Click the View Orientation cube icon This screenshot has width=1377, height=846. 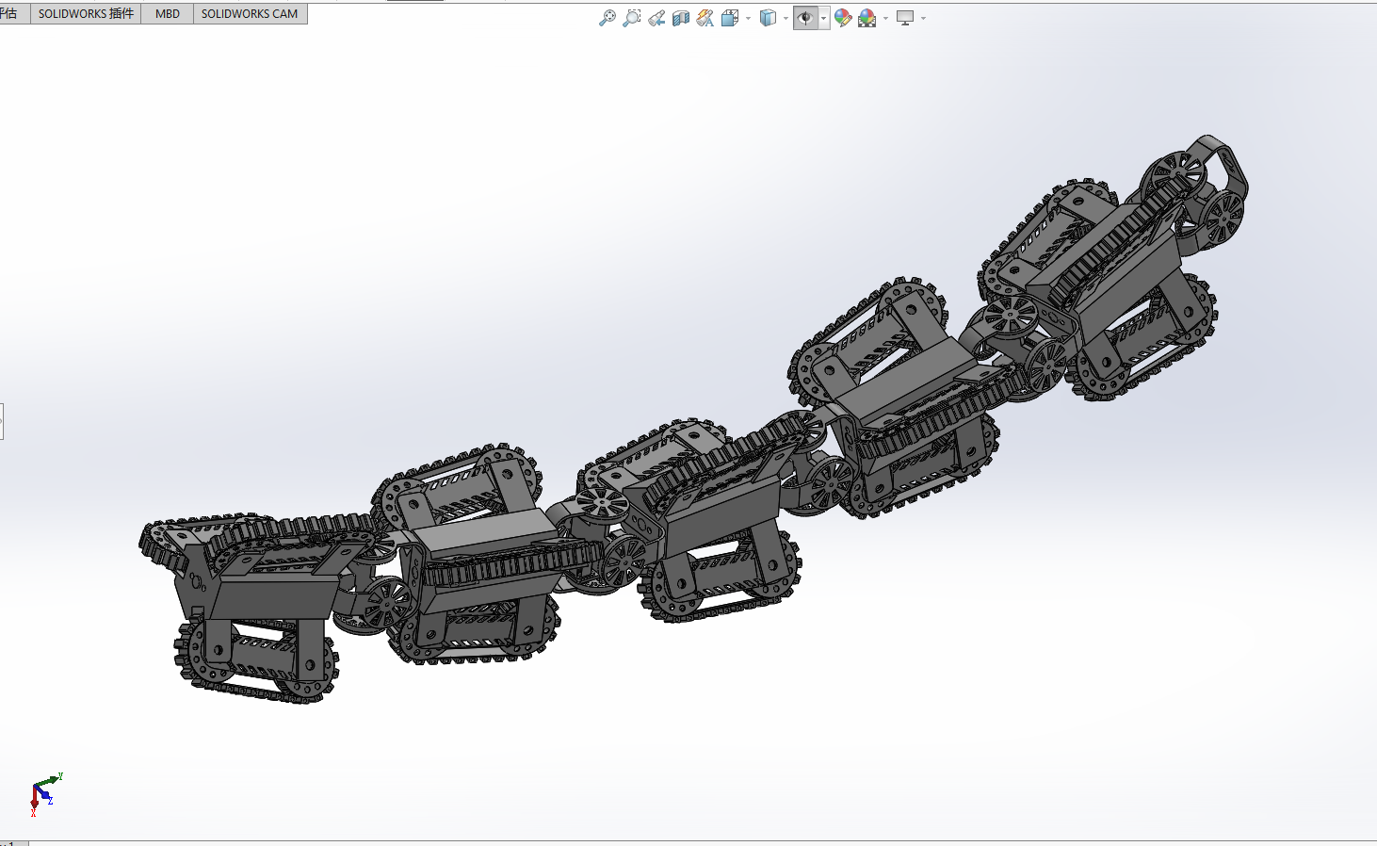click(x=729, y=18)
